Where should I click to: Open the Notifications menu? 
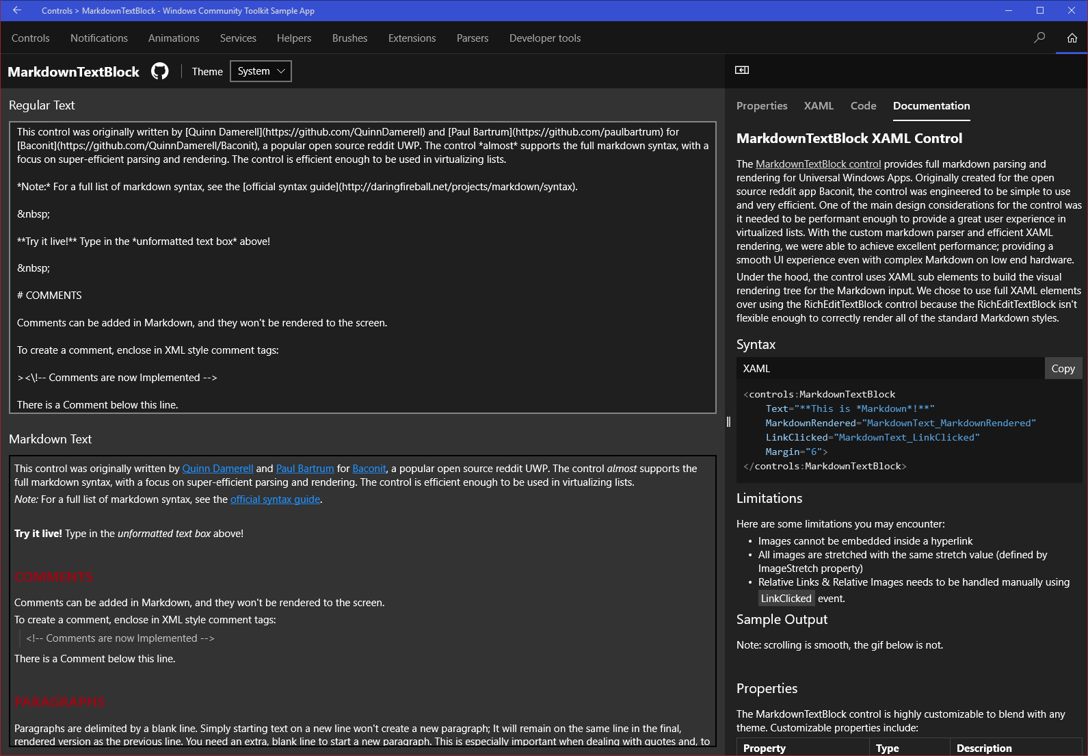click(99, 38)
